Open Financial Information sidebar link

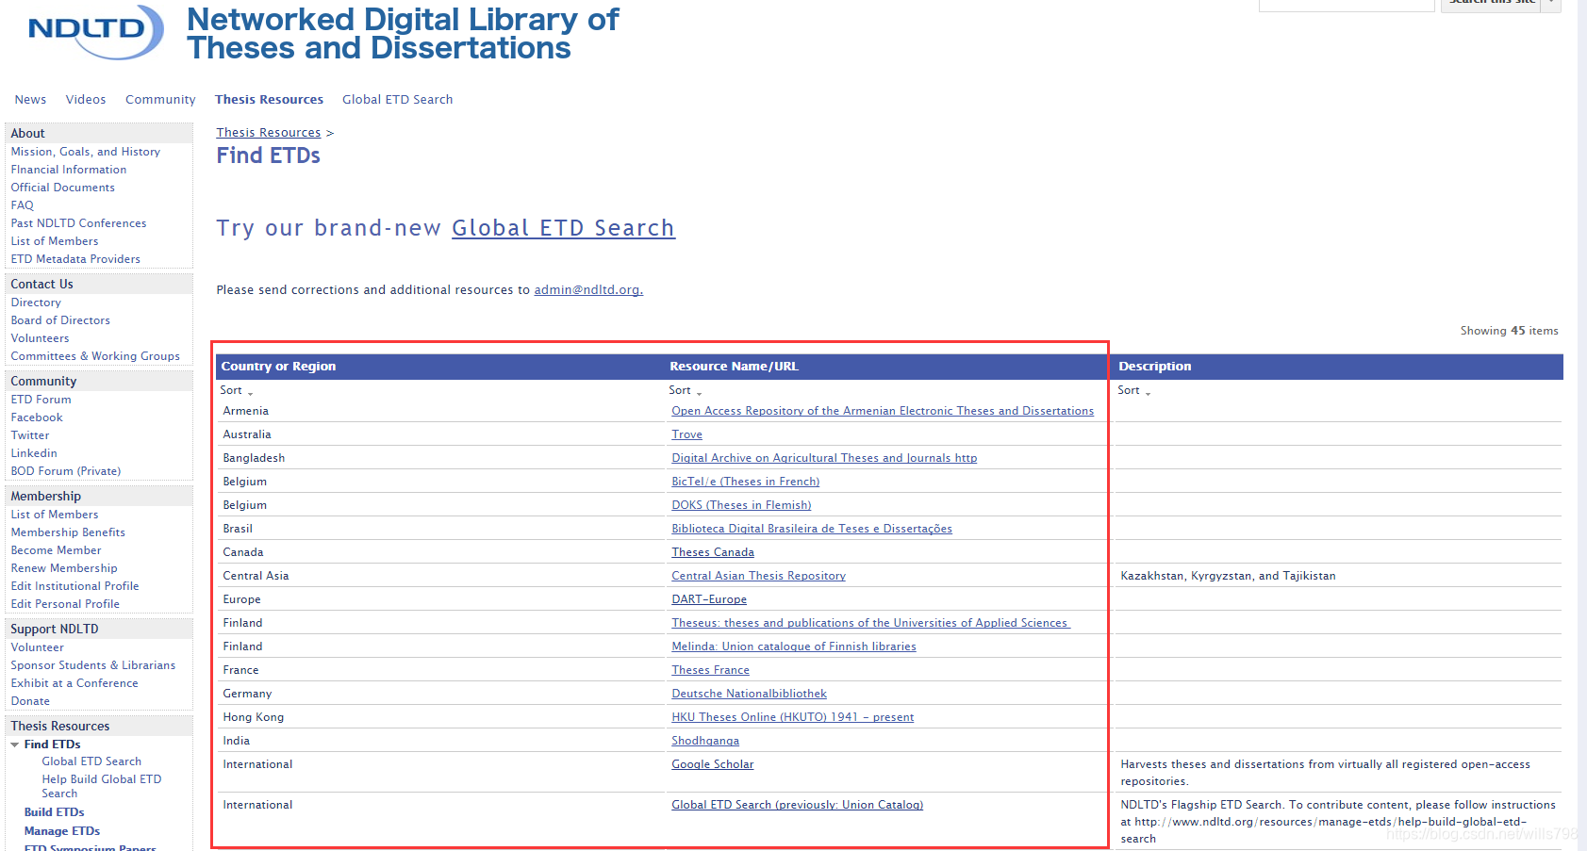pyautogui.click(x=69, y=170)
